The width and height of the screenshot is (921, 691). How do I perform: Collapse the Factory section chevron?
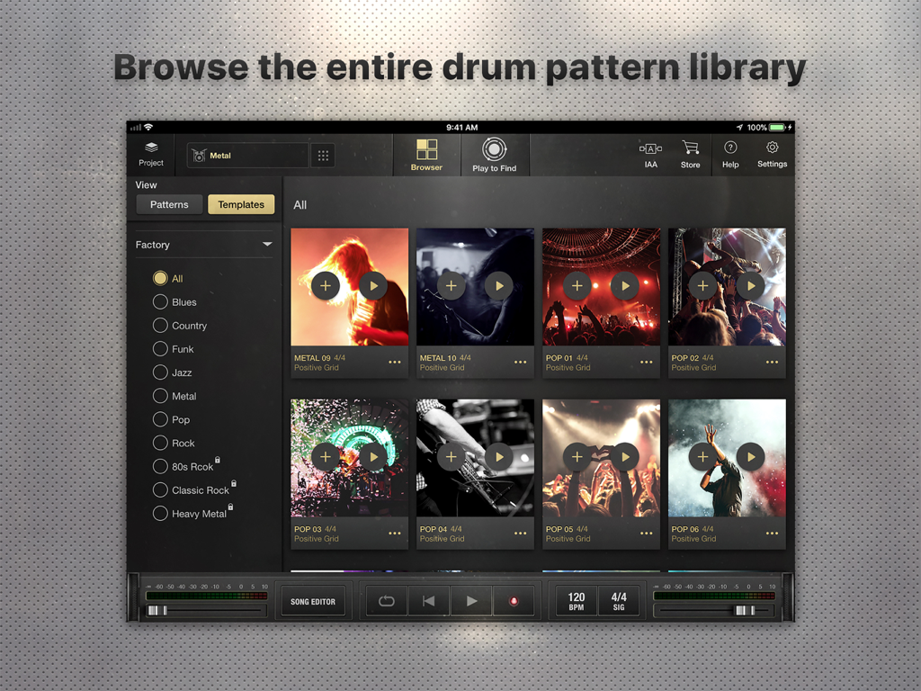tap(266, 244)
